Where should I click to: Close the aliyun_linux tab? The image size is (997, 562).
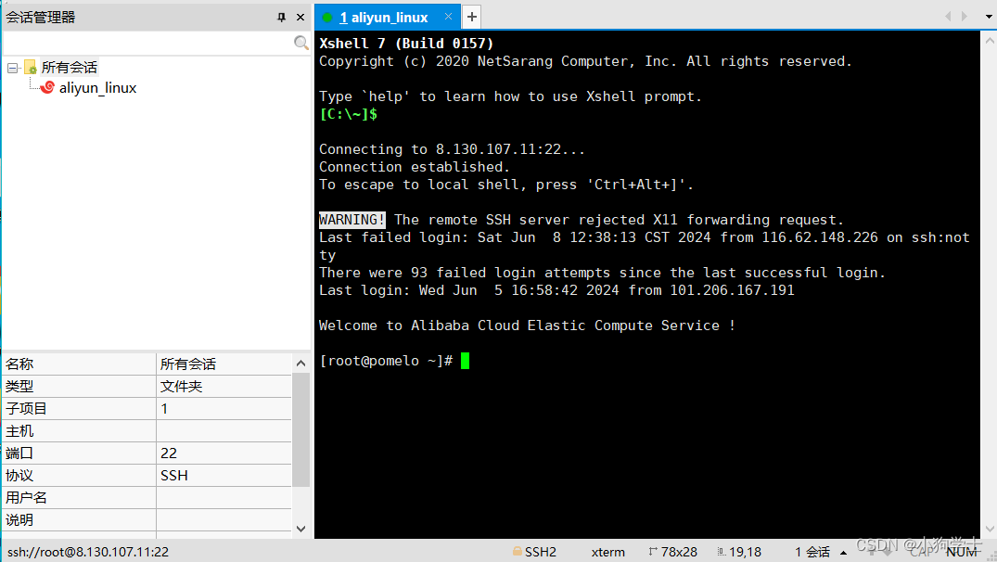tap(448, 17)
